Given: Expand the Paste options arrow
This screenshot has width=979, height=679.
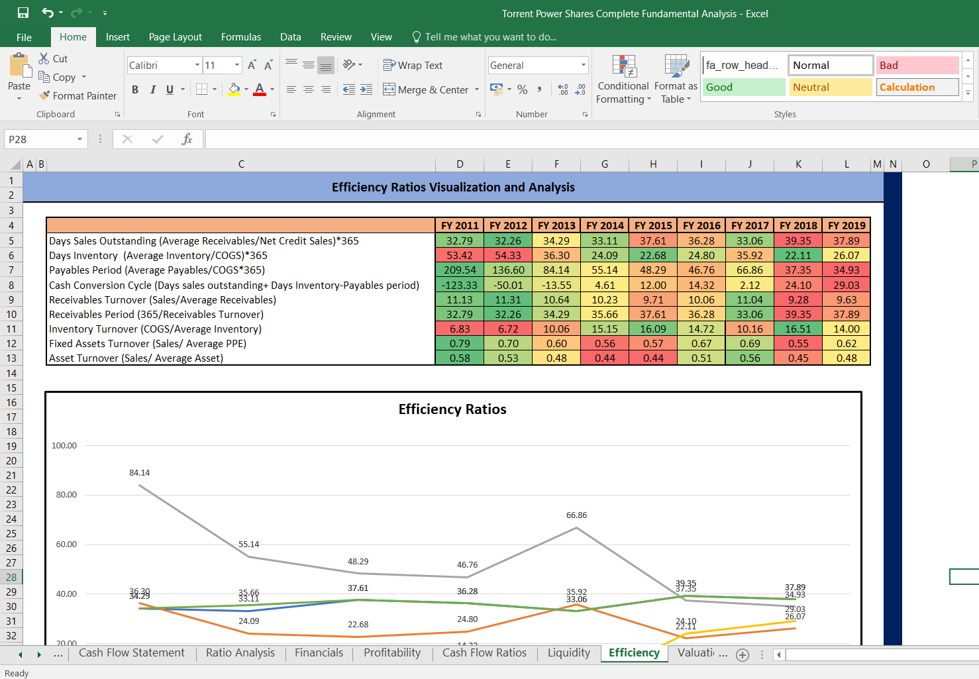Looking at the screenshot, I should coord(19,98).
